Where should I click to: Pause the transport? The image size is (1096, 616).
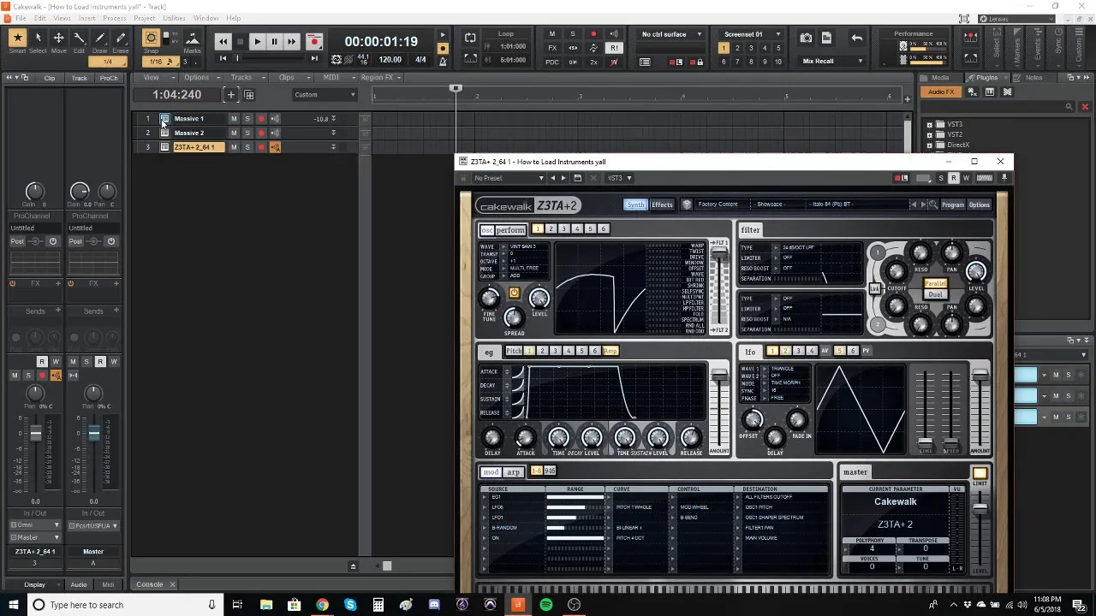point(274,41)
